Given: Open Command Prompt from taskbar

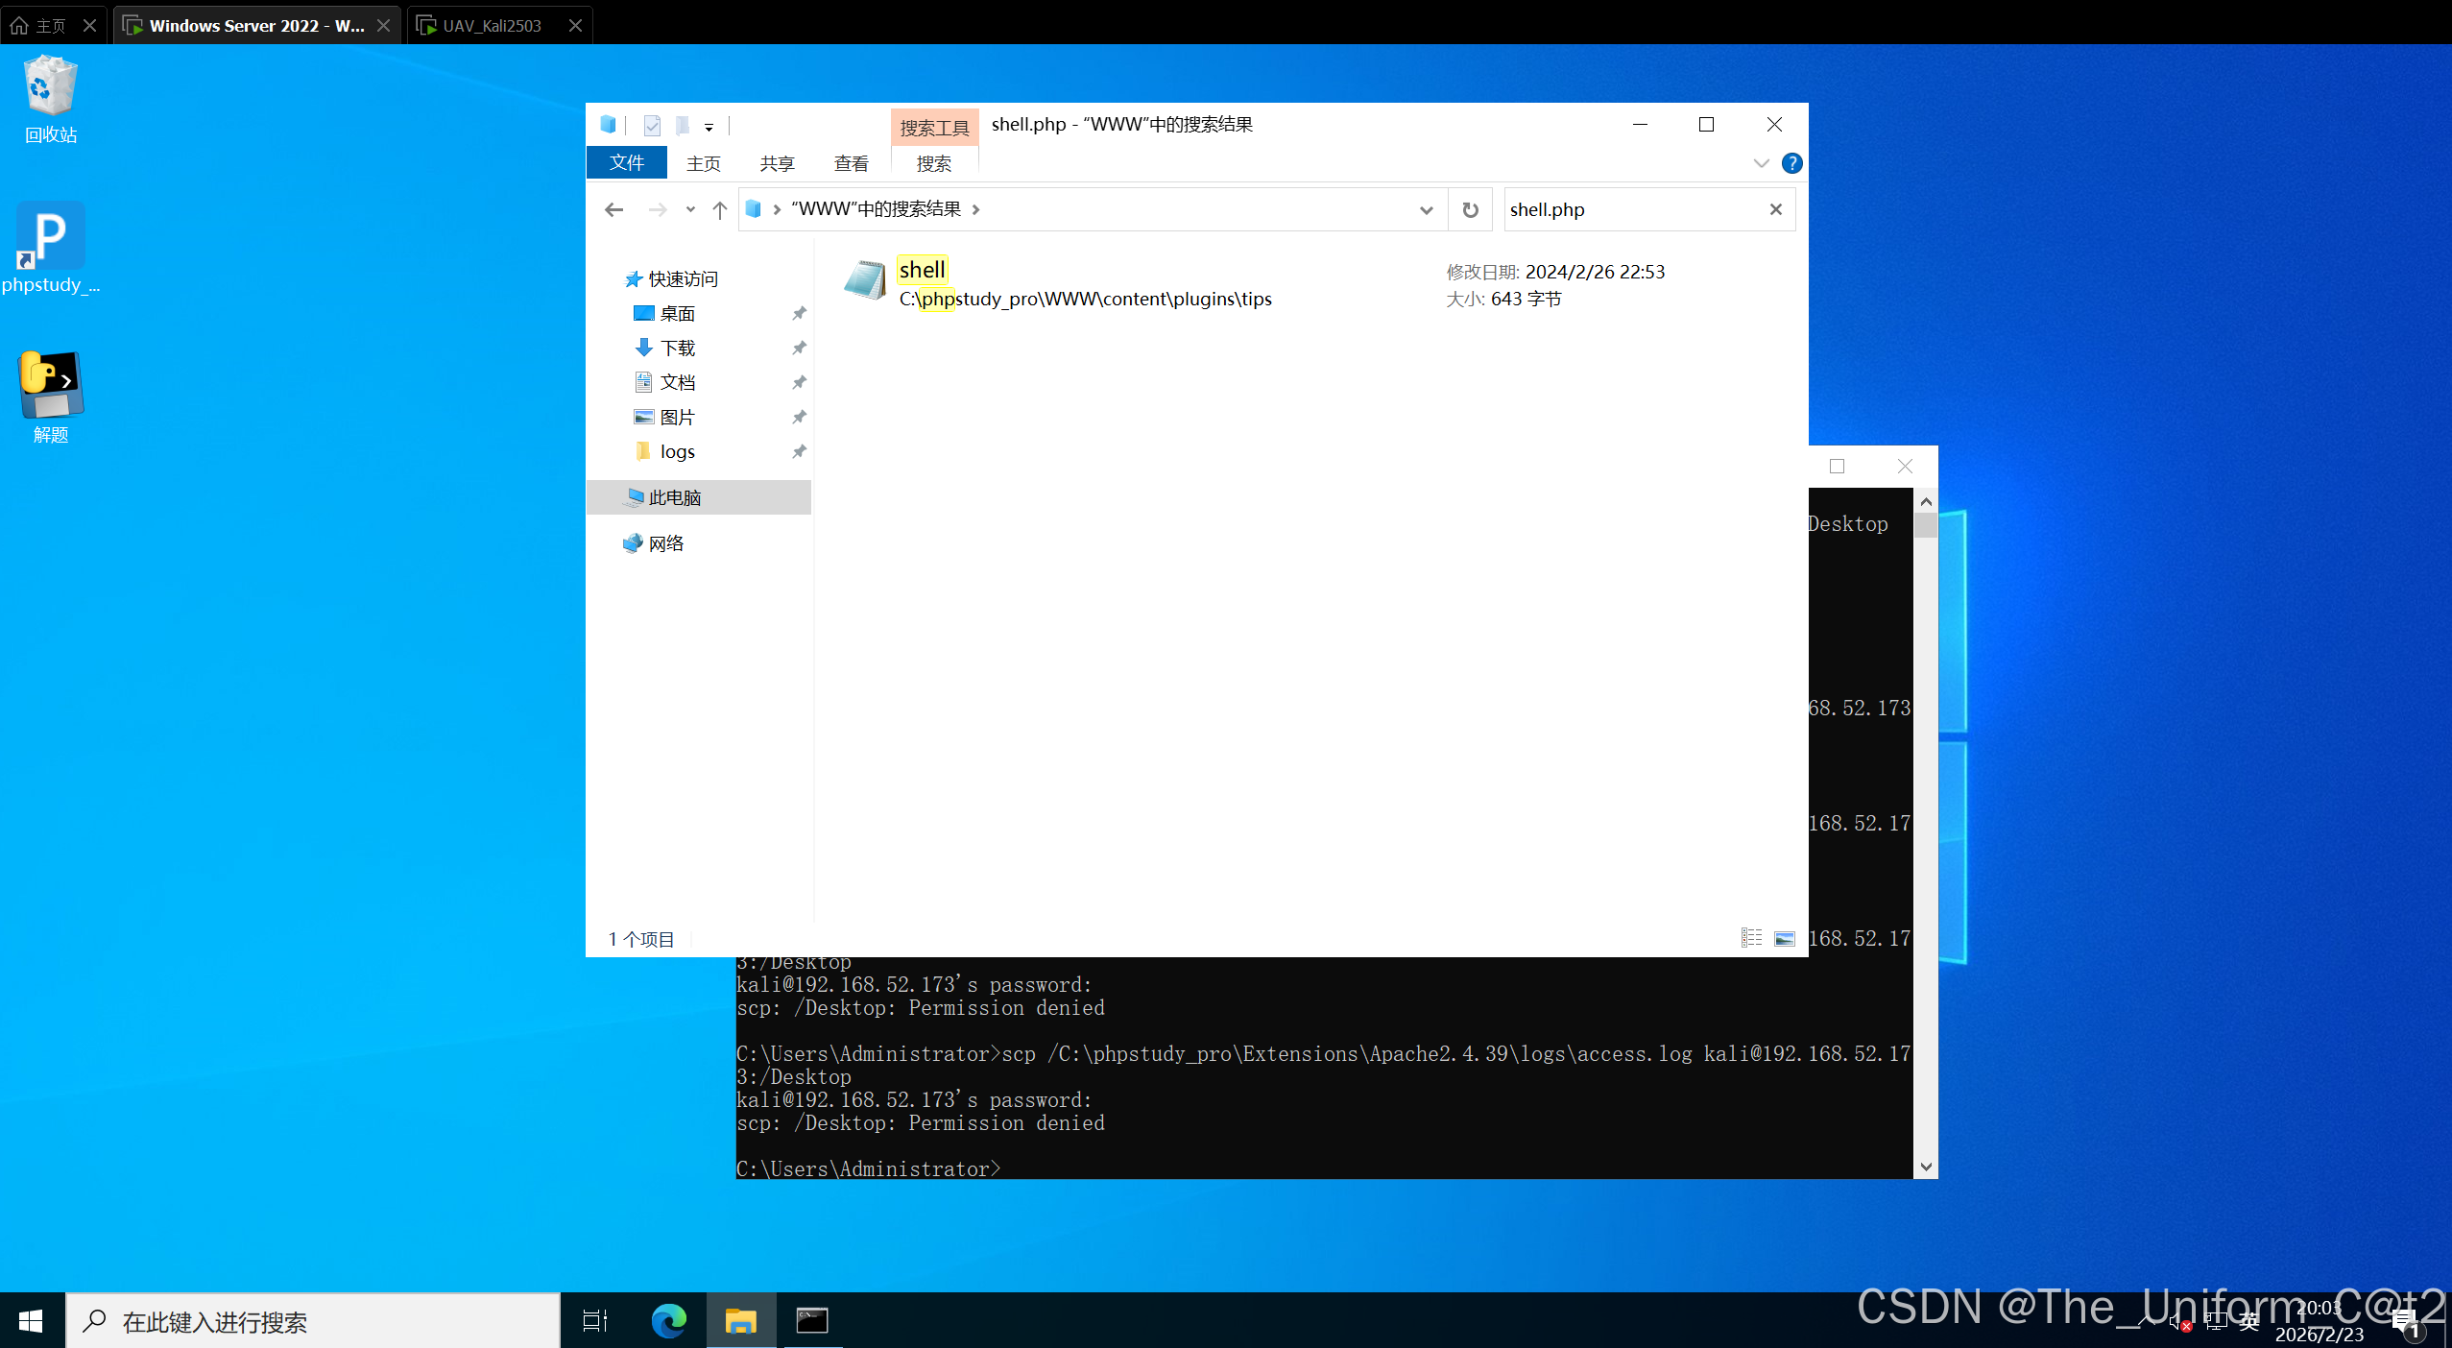Looking at the screenshot, I should [x=812, y=1321].
